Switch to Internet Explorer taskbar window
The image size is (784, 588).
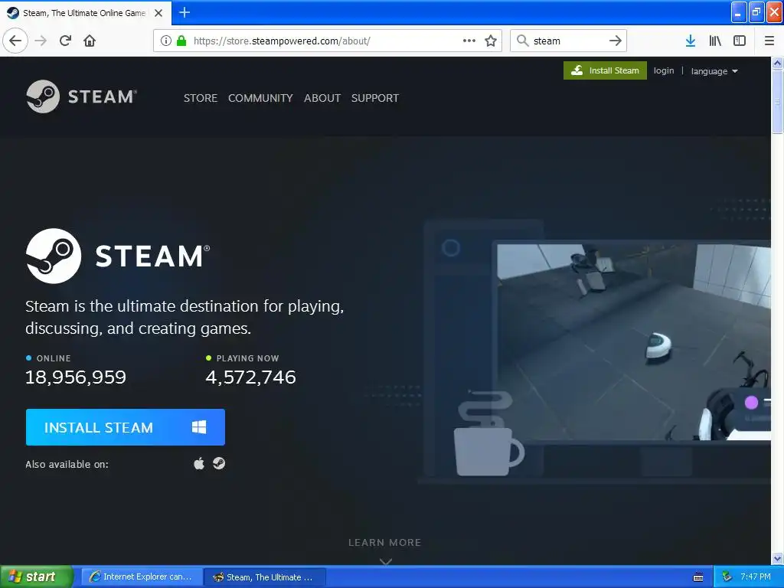tap(142, 577)
